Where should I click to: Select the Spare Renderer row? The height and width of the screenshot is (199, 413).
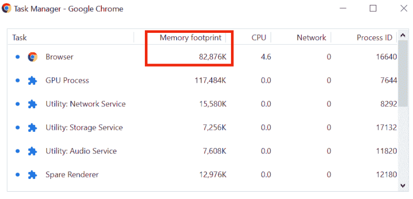pyautogui.click(x=203, y=174)
